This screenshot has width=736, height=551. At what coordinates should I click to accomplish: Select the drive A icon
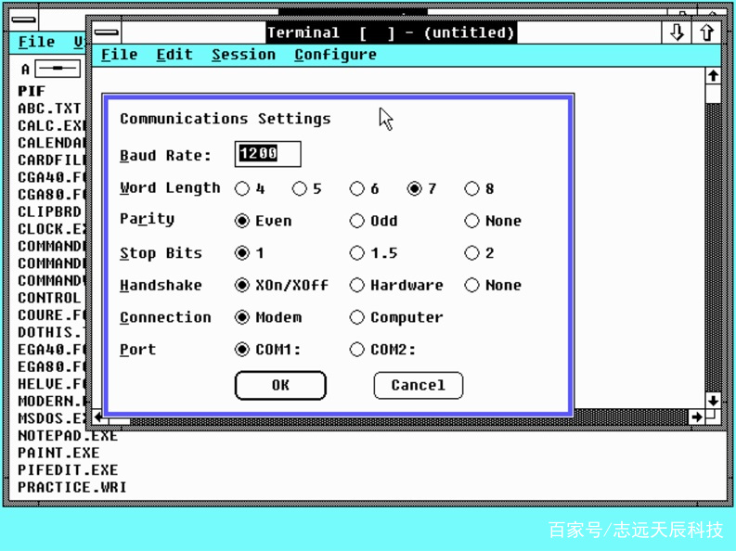point(58,69)
